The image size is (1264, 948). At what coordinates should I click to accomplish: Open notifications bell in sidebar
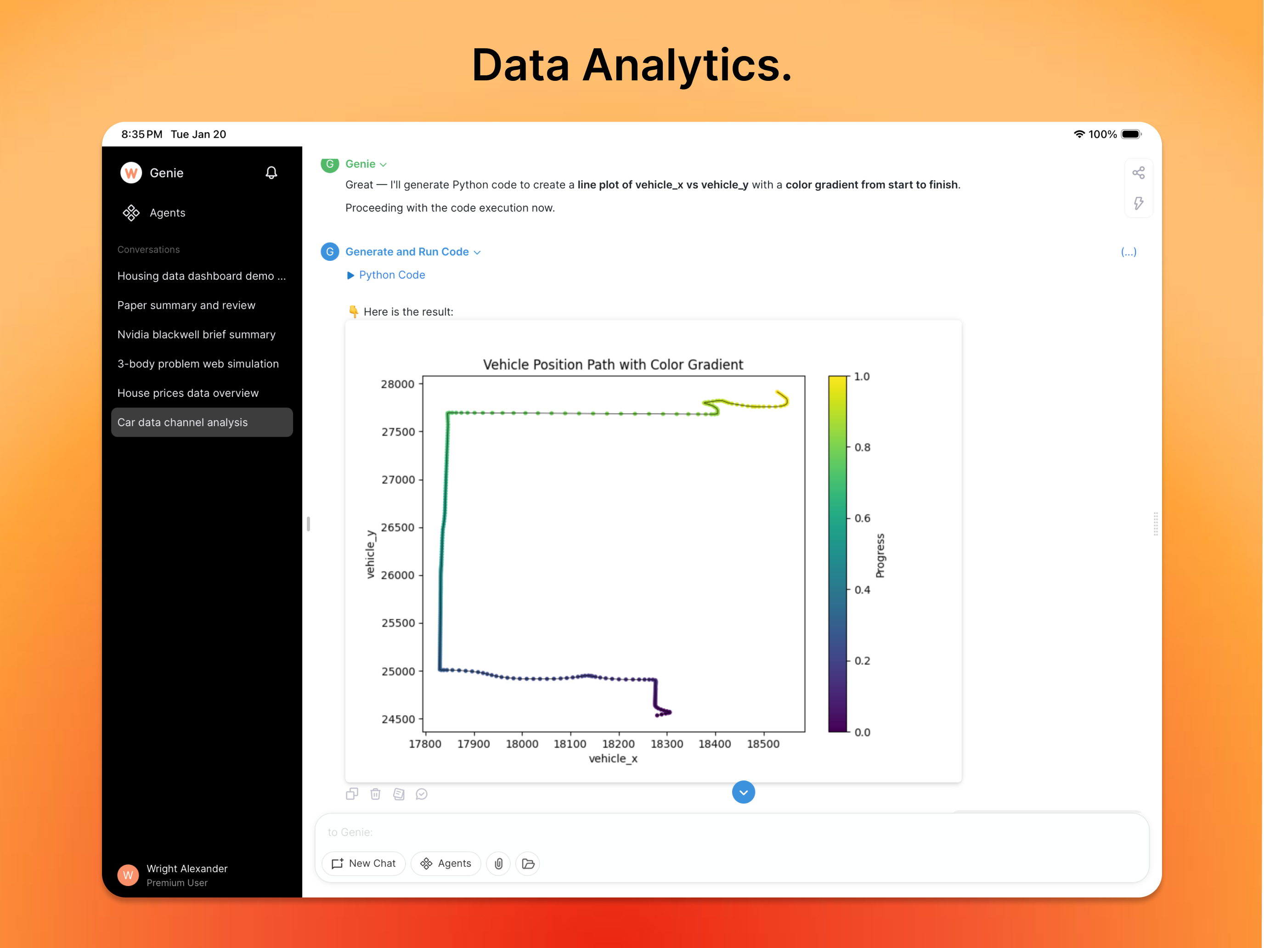pos(271,173)
